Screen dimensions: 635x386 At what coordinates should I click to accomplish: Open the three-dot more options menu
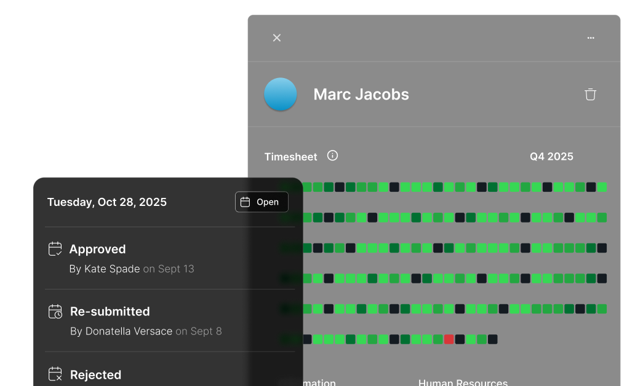click(x=591, y=38)
